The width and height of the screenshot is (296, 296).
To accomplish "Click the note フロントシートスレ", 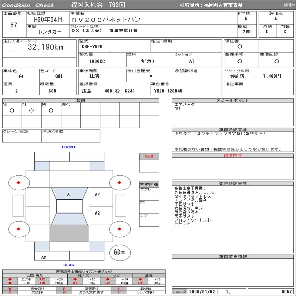I will [192, 220].
